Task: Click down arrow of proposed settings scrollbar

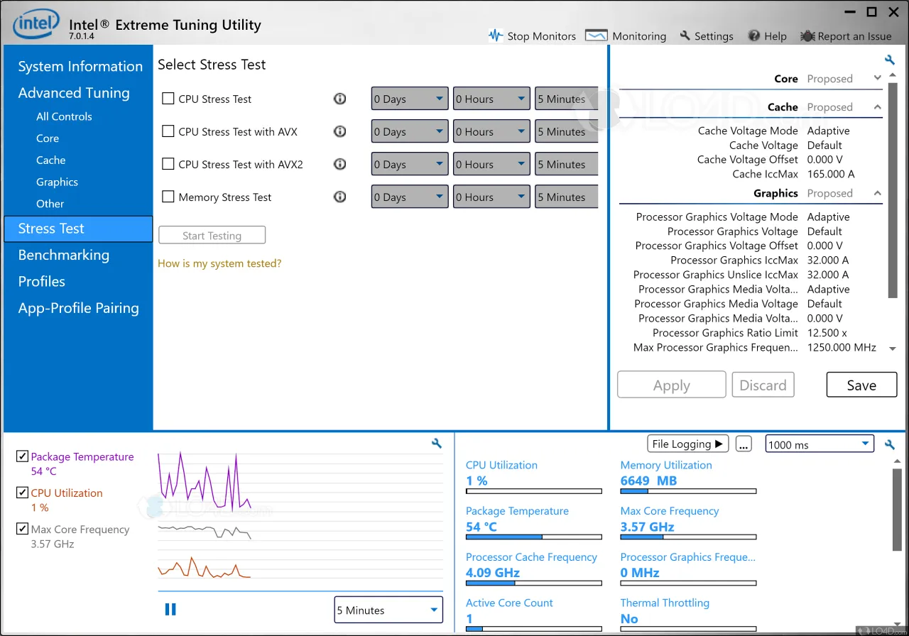Action: (x=893, y=349)
